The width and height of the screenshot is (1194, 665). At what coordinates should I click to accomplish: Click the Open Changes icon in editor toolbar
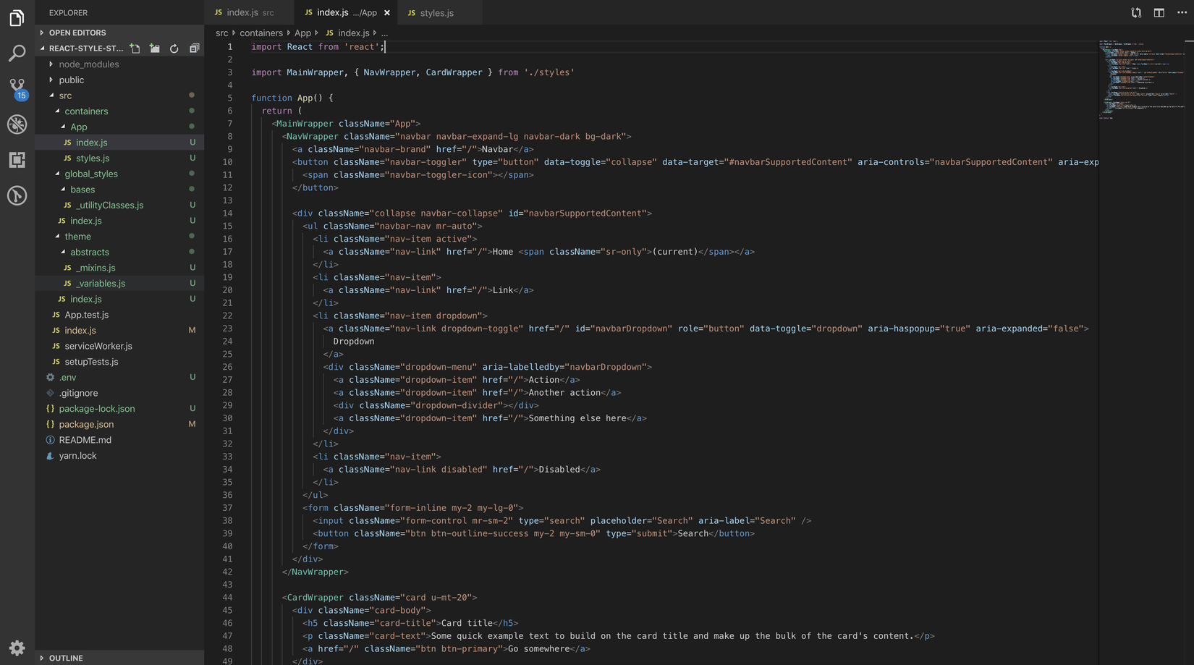[1136, 13]
